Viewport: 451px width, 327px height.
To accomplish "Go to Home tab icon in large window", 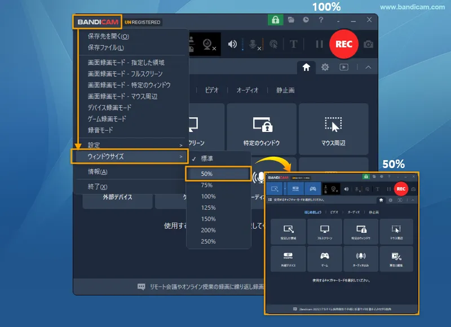I will 306,67.
